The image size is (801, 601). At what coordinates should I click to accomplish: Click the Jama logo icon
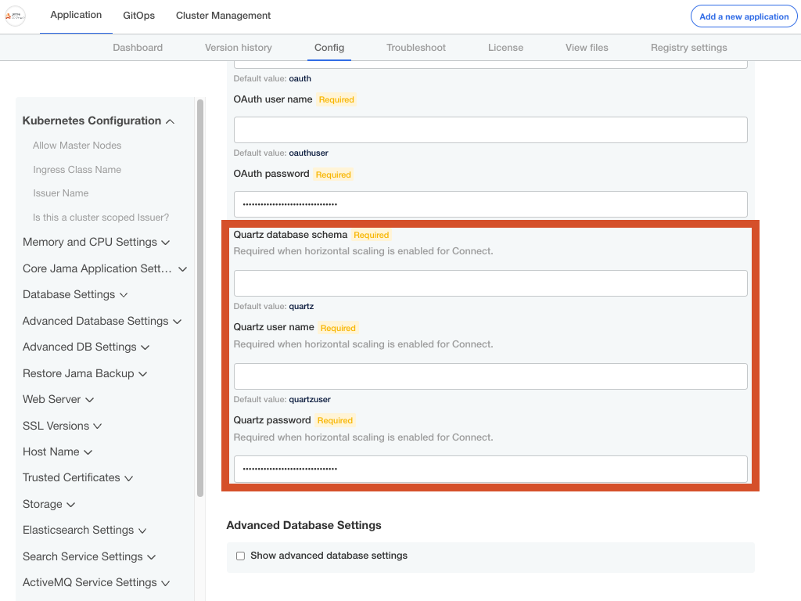(16, 16)
